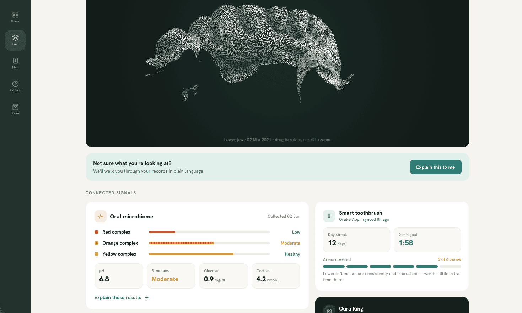Screen dimensions: 522x313
Task: Open the pH 6.8 tile
Action: click(x=119, y=276)
